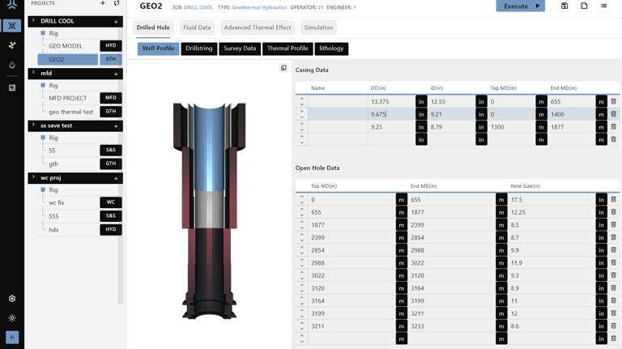Screen dimensions: 622x349
Task: Delete the open hole row 2854 to 2988
Action: pyautogui.click(x=613, y=250)
